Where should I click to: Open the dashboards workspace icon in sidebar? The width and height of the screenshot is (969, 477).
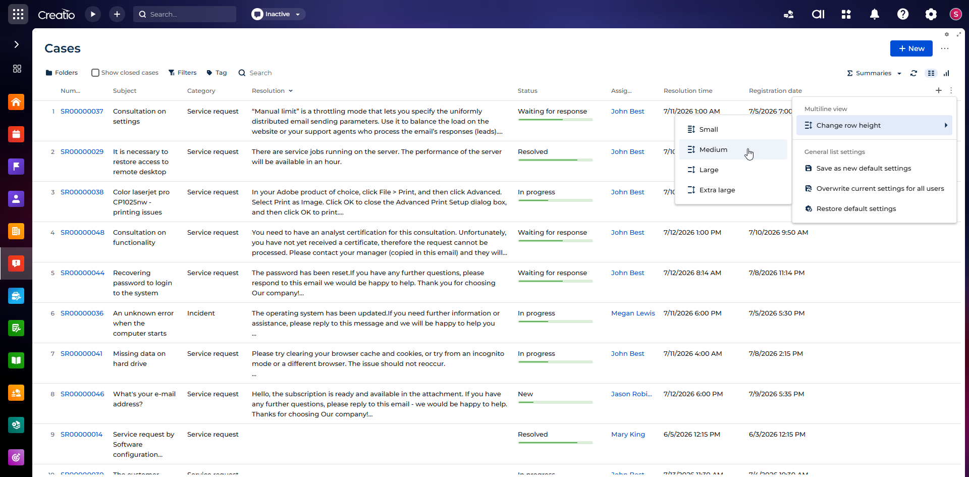[17, 69]
